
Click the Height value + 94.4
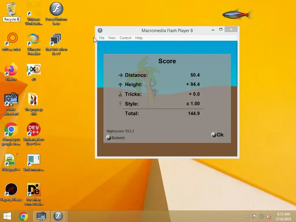[x=193, y=84]
